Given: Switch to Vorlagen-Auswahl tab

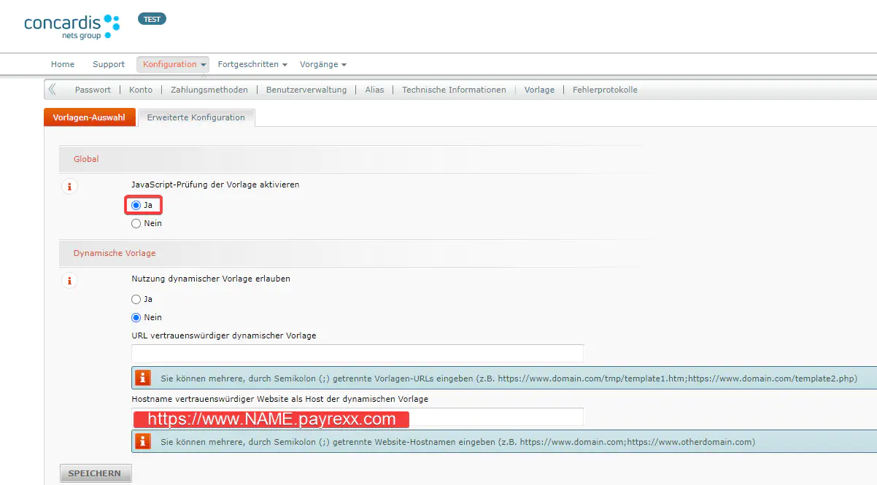Looking at the screenshot, I should point(90,117).
